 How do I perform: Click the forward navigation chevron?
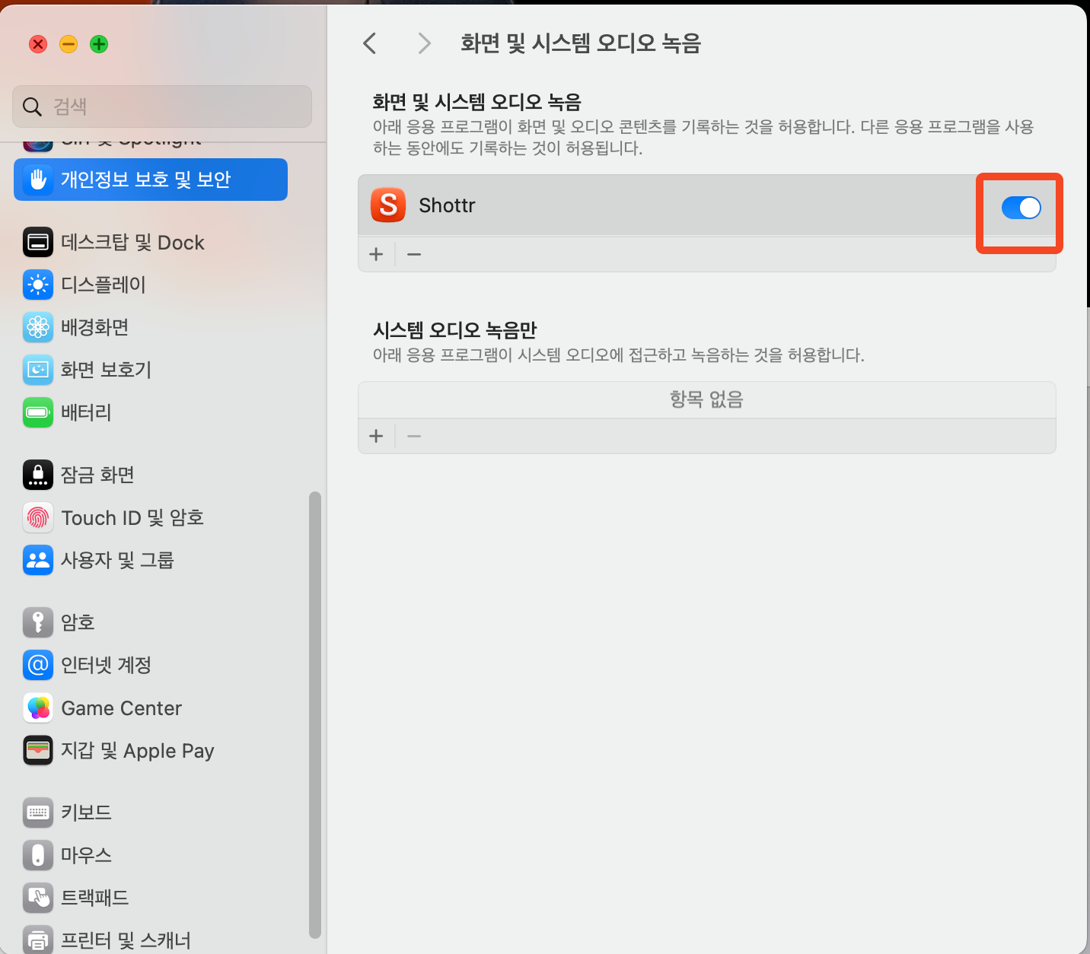[x=424, y=43]
